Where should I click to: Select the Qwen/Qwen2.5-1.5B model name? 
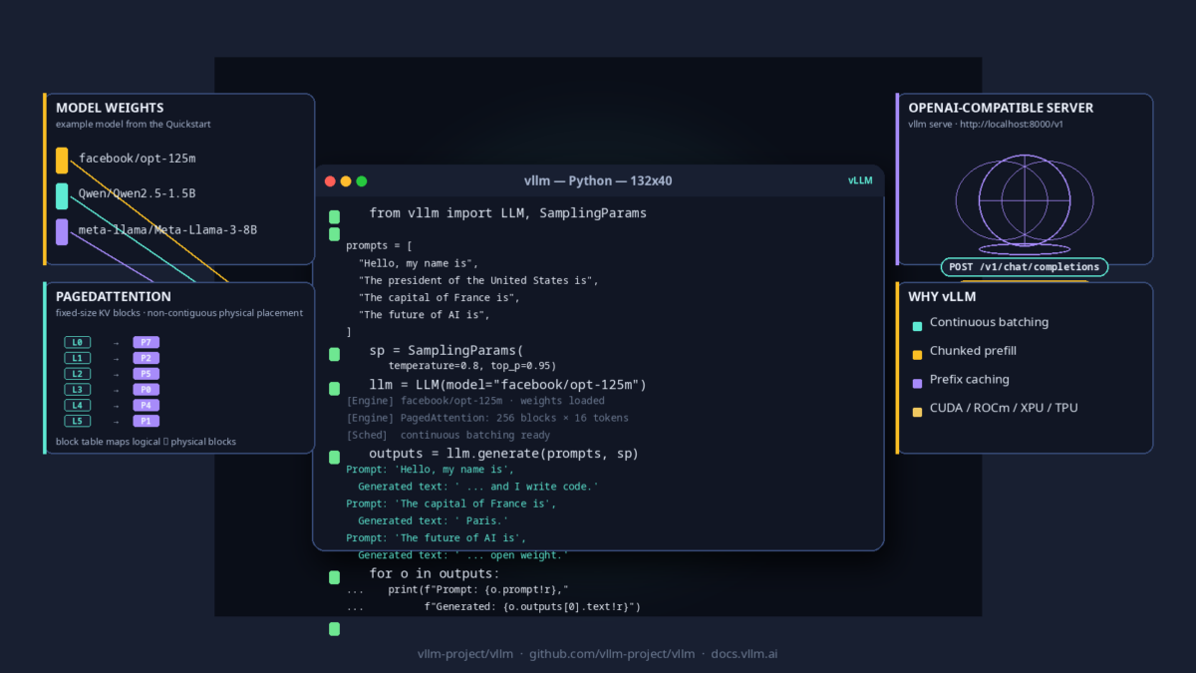click(138, 193)
